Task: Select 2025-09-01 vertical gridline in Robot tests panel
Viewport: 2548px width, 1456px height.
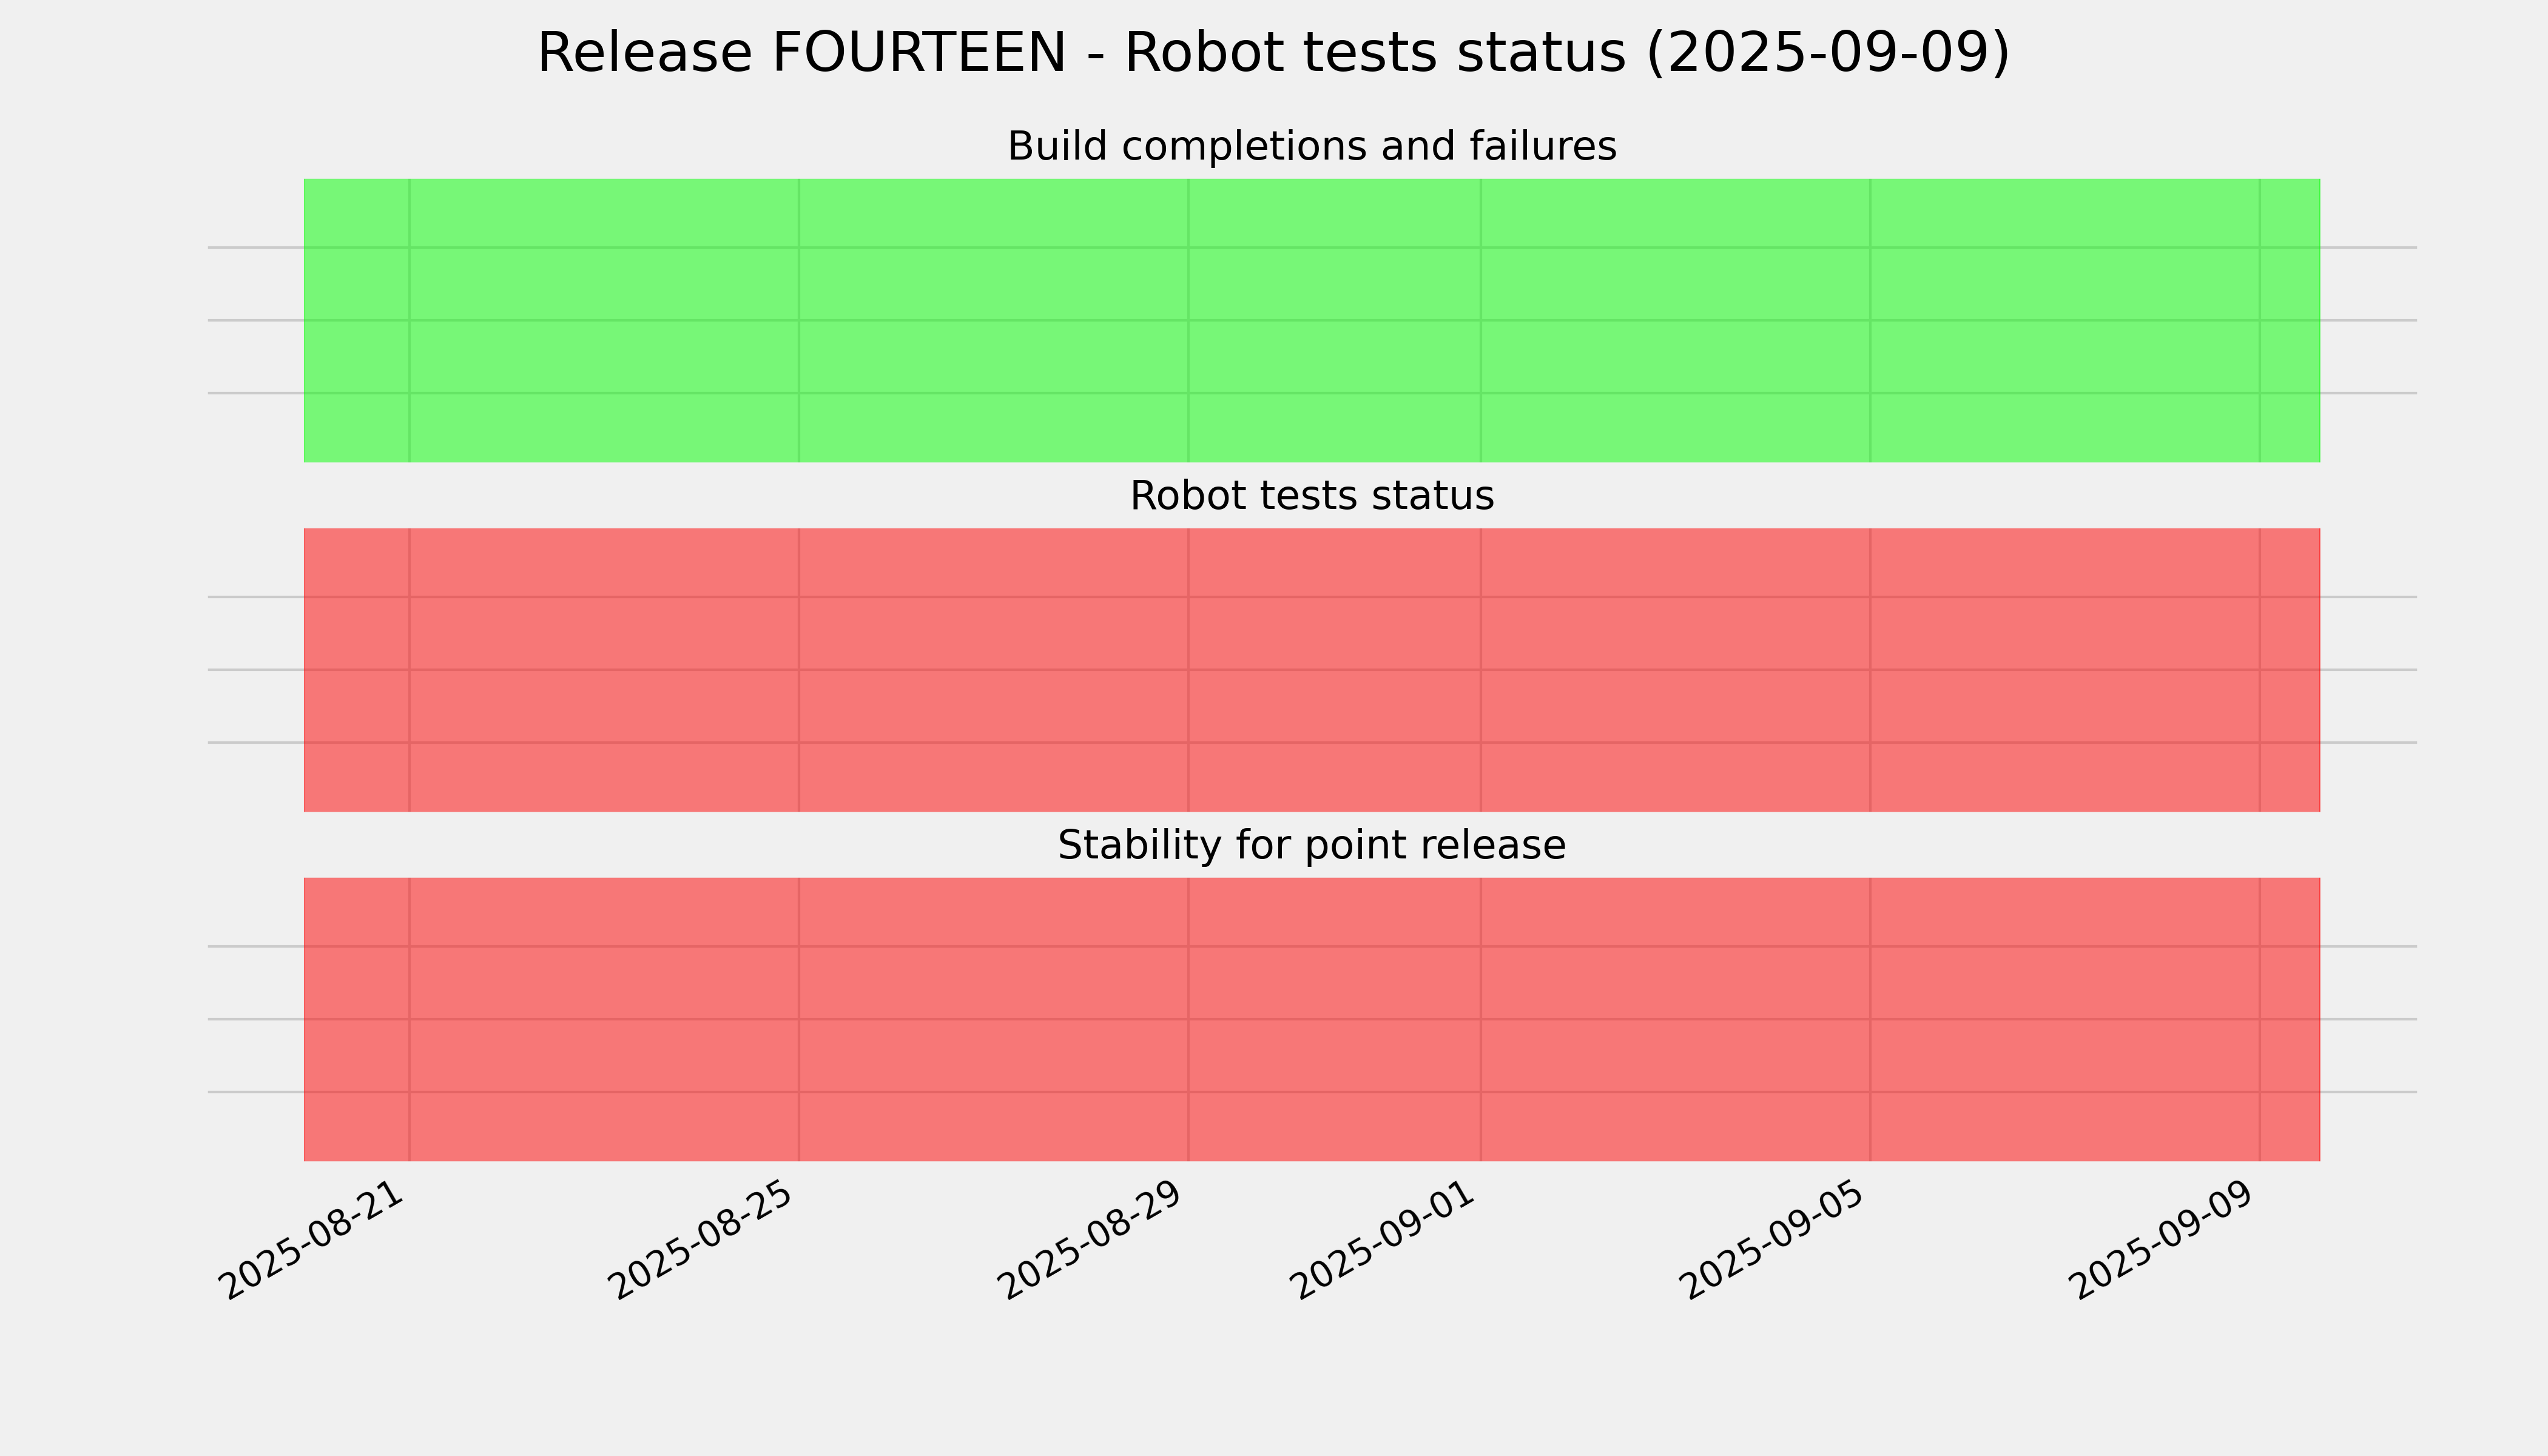Action: click(1481, 670)
